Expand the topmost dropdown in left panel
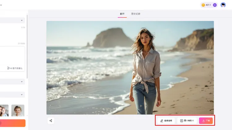Screen dimensions: 232x130 point(12,20)
